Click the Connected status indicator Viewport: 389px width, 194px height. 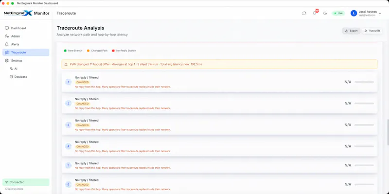pyautogui.click(x=26, y=182)
